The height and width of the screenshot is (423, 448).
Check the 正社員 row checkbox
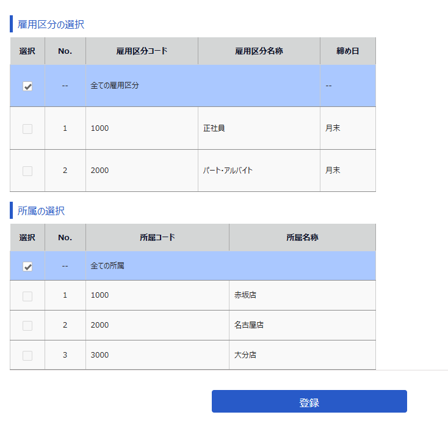(27, 129)
